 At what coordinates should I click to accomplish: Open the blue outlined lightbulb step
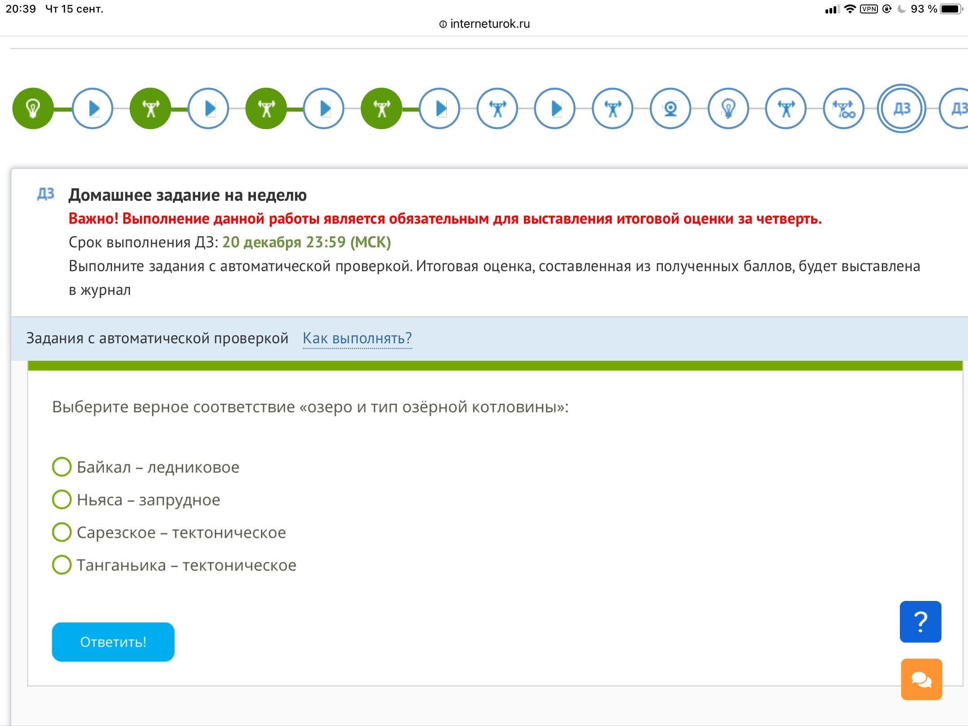point(728,108)
